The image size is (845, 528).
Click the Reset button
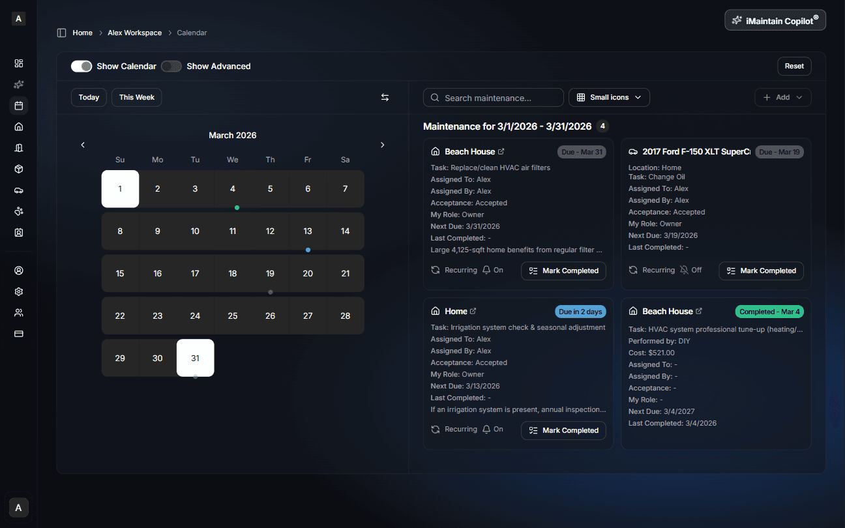pos(794,66)
